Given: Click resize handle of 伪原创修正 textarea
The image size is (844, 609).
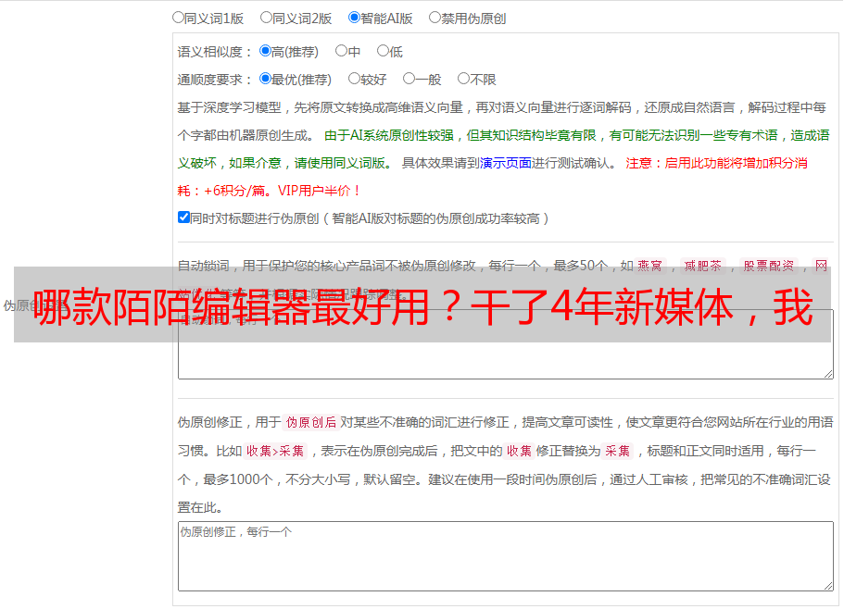Looking at the screenshot, I should tap(828, 586).
